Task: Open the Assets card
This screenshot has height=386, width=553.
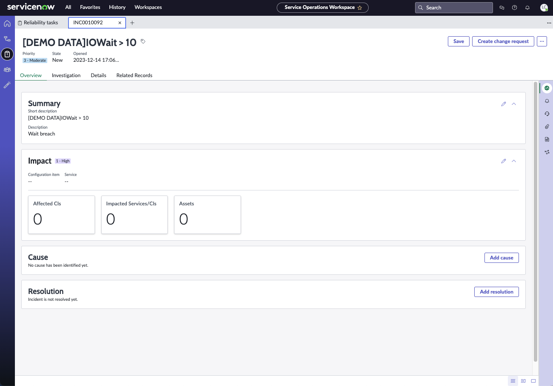Action: click(208, 215)
